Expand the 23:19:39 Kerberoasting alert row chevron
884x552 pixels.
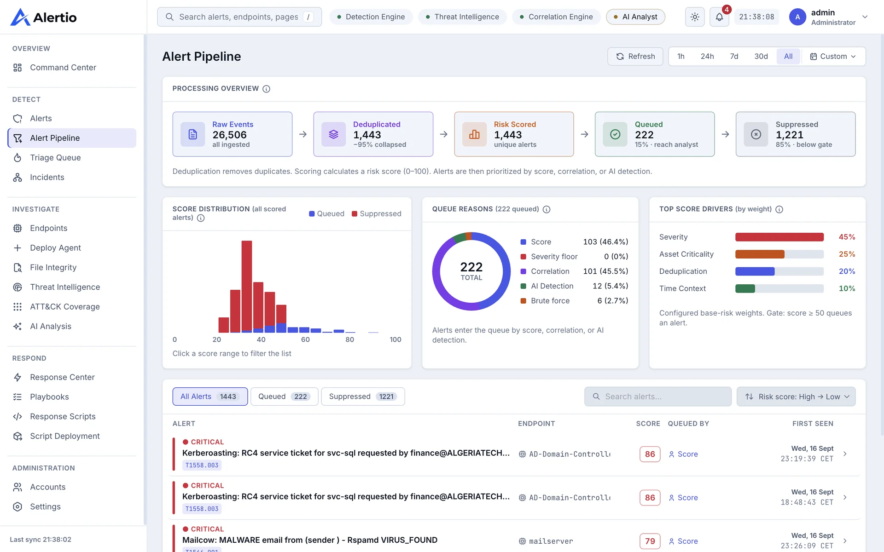click(845, 454)
